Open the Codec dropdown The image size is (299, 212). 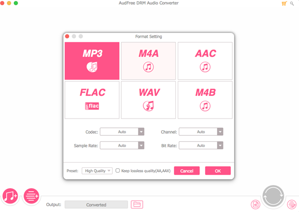coord(122,132)
